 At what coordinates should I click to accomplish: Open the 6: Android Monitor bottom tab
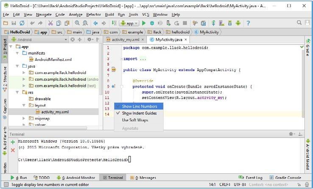[76, 178]
